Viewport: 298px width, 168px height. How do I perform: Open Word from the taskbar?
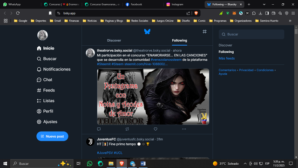(143, 164)
